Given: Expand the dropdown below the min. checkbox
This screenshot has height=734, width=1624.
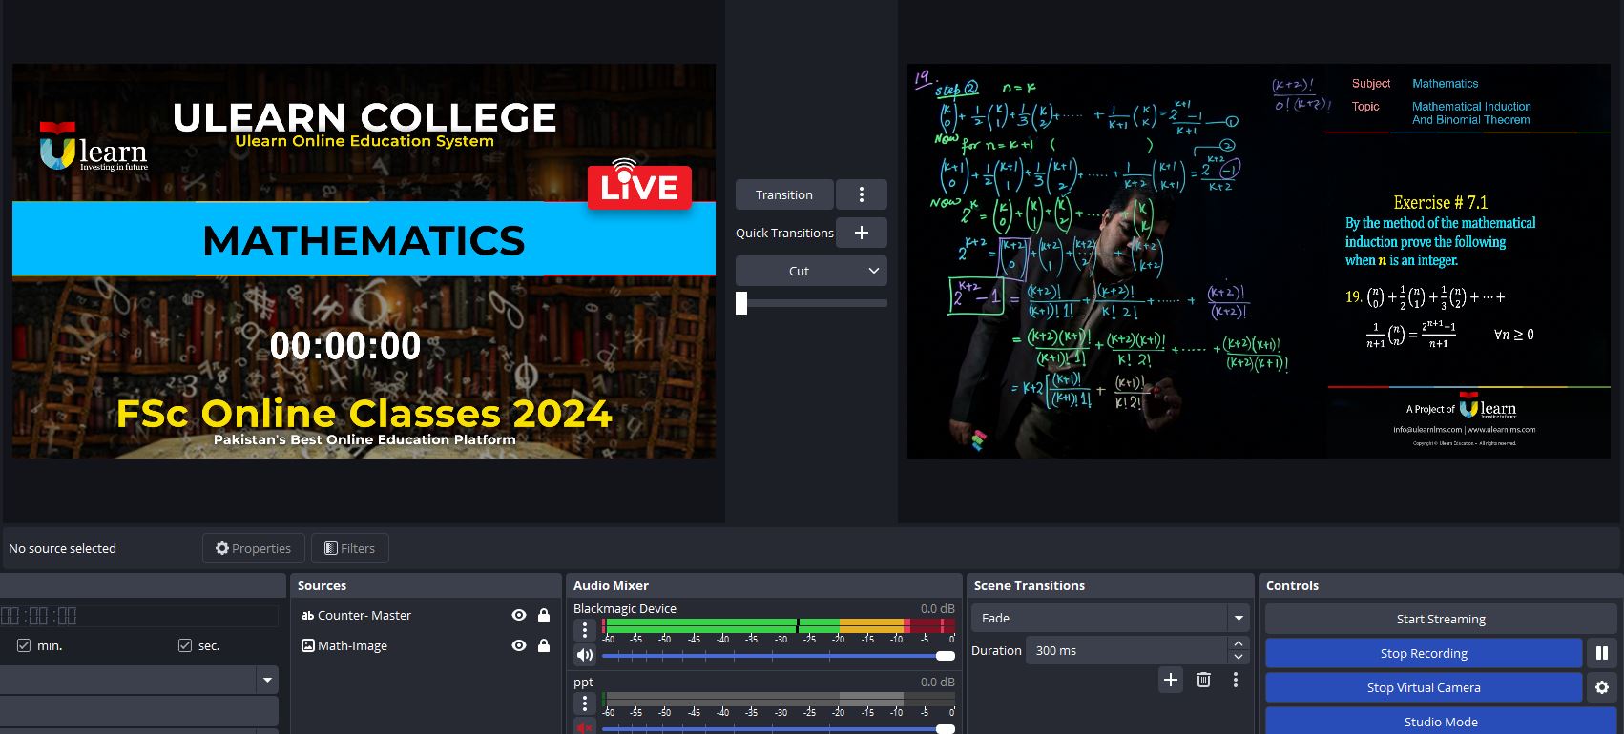Looking at the screenshot, I should (267, 680).
